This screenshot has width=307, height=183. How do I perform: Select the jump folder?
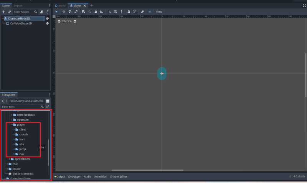23,149
